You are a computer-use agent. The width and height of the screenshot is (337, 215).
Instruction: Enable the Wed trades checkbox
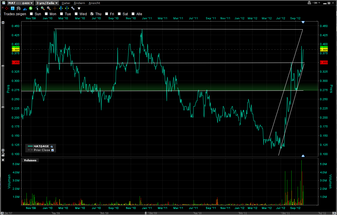click(76, 14)
